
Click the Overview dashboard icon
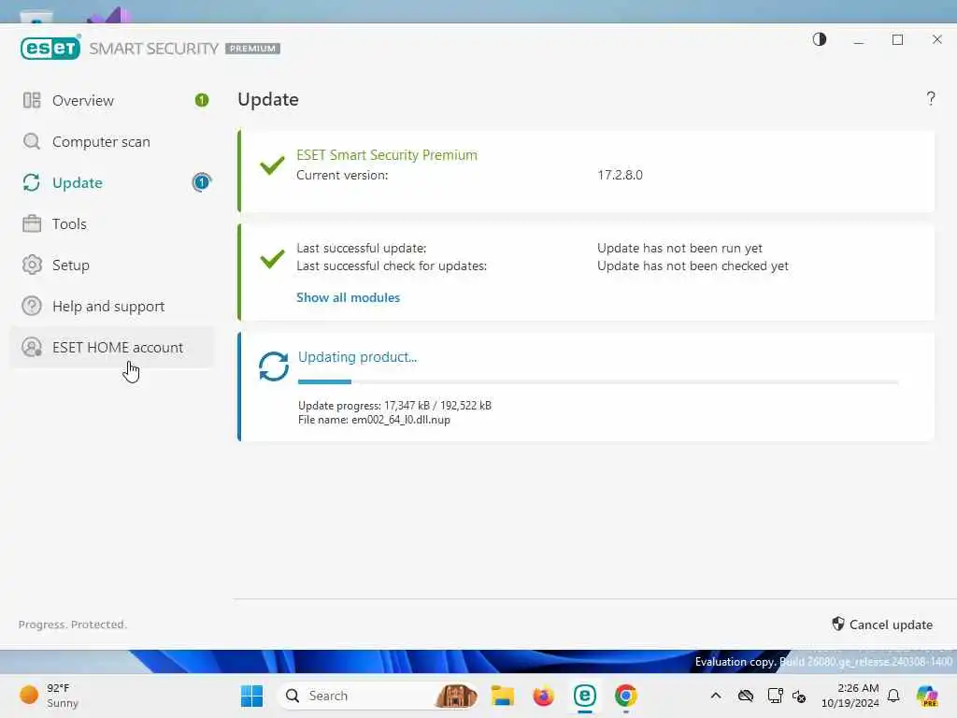pyautogui.click(x=32, y=100)
